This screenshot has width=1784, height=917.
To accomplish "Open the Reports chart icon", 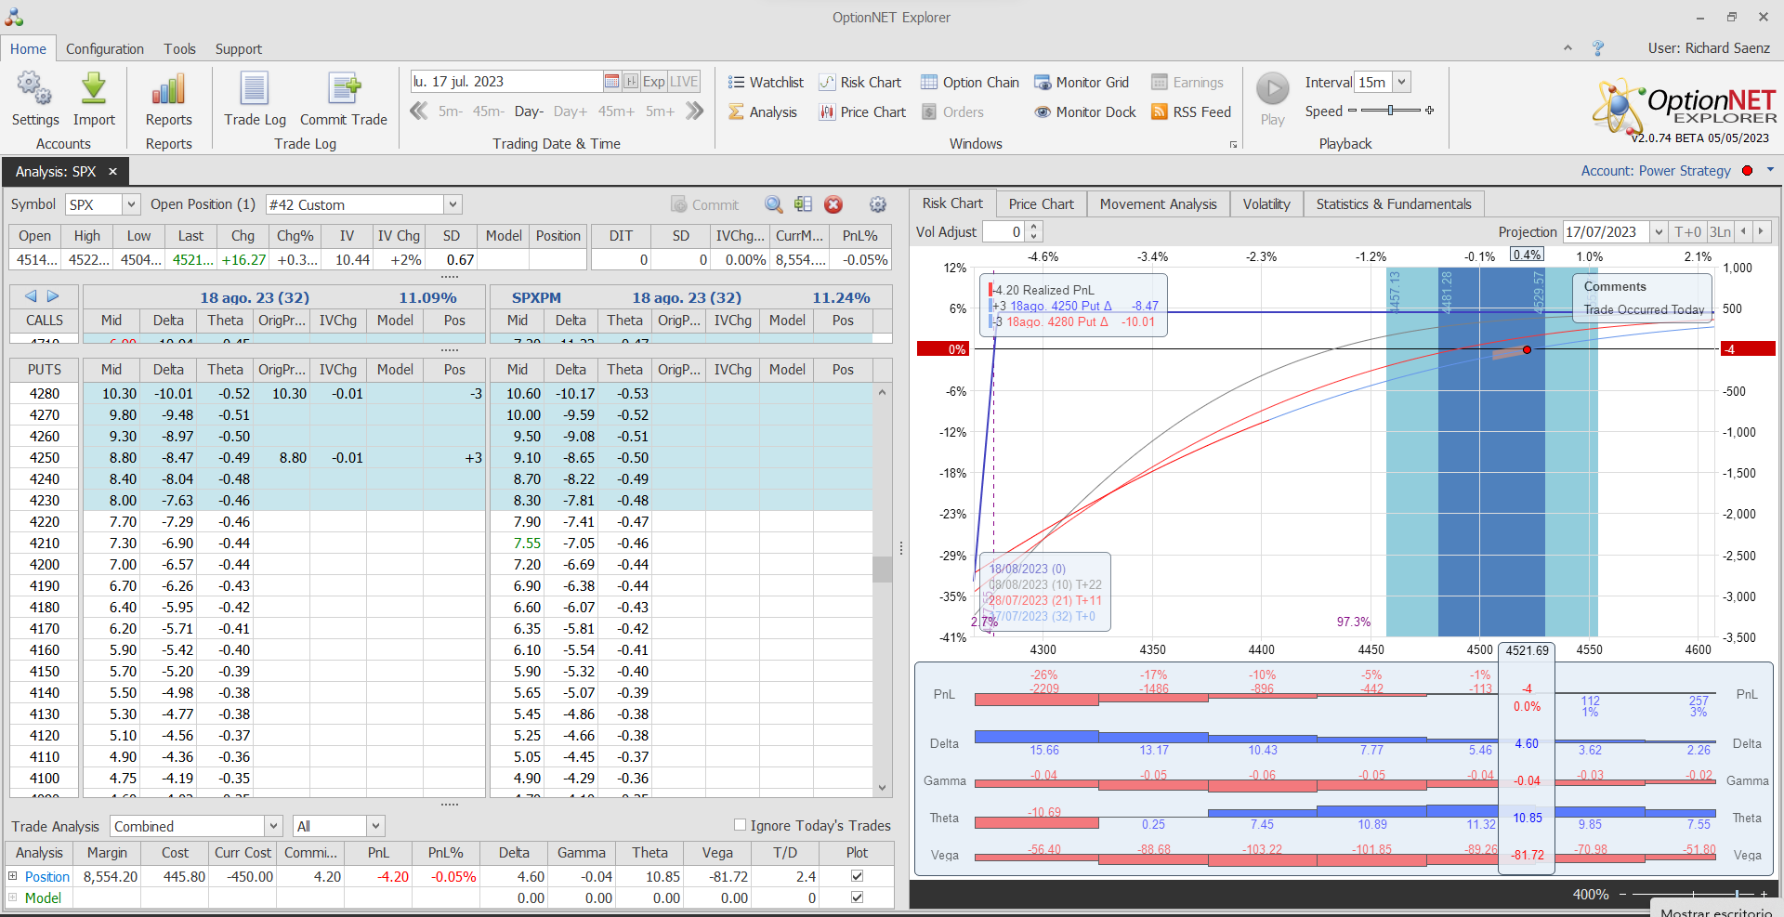I will (168, 90).
